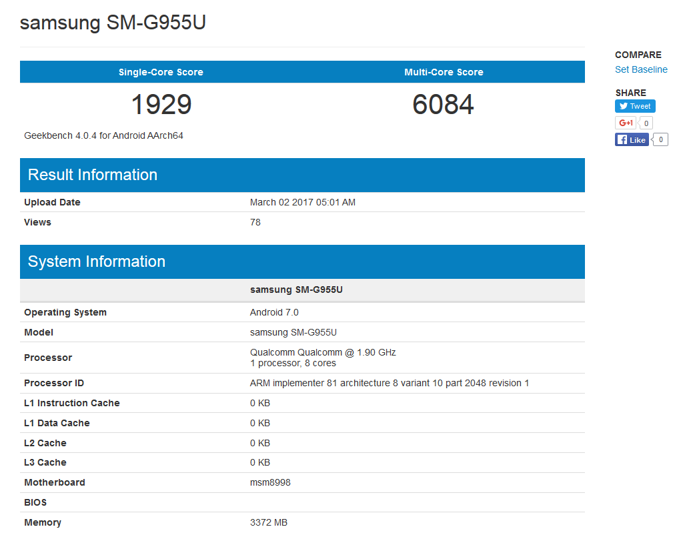Image resolution: width=687 pixels, height=539 pixels.
Task: Select the multi-core score 6084
Action: click(x=443, y=105)
